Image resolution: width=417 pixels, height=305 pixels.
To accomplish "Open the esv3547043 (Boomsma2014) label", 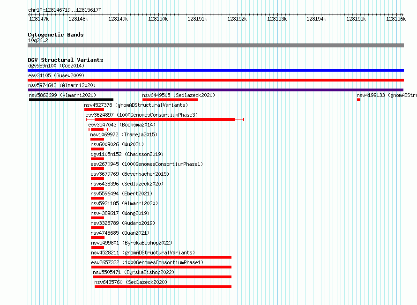I will [x=122, y=125].
